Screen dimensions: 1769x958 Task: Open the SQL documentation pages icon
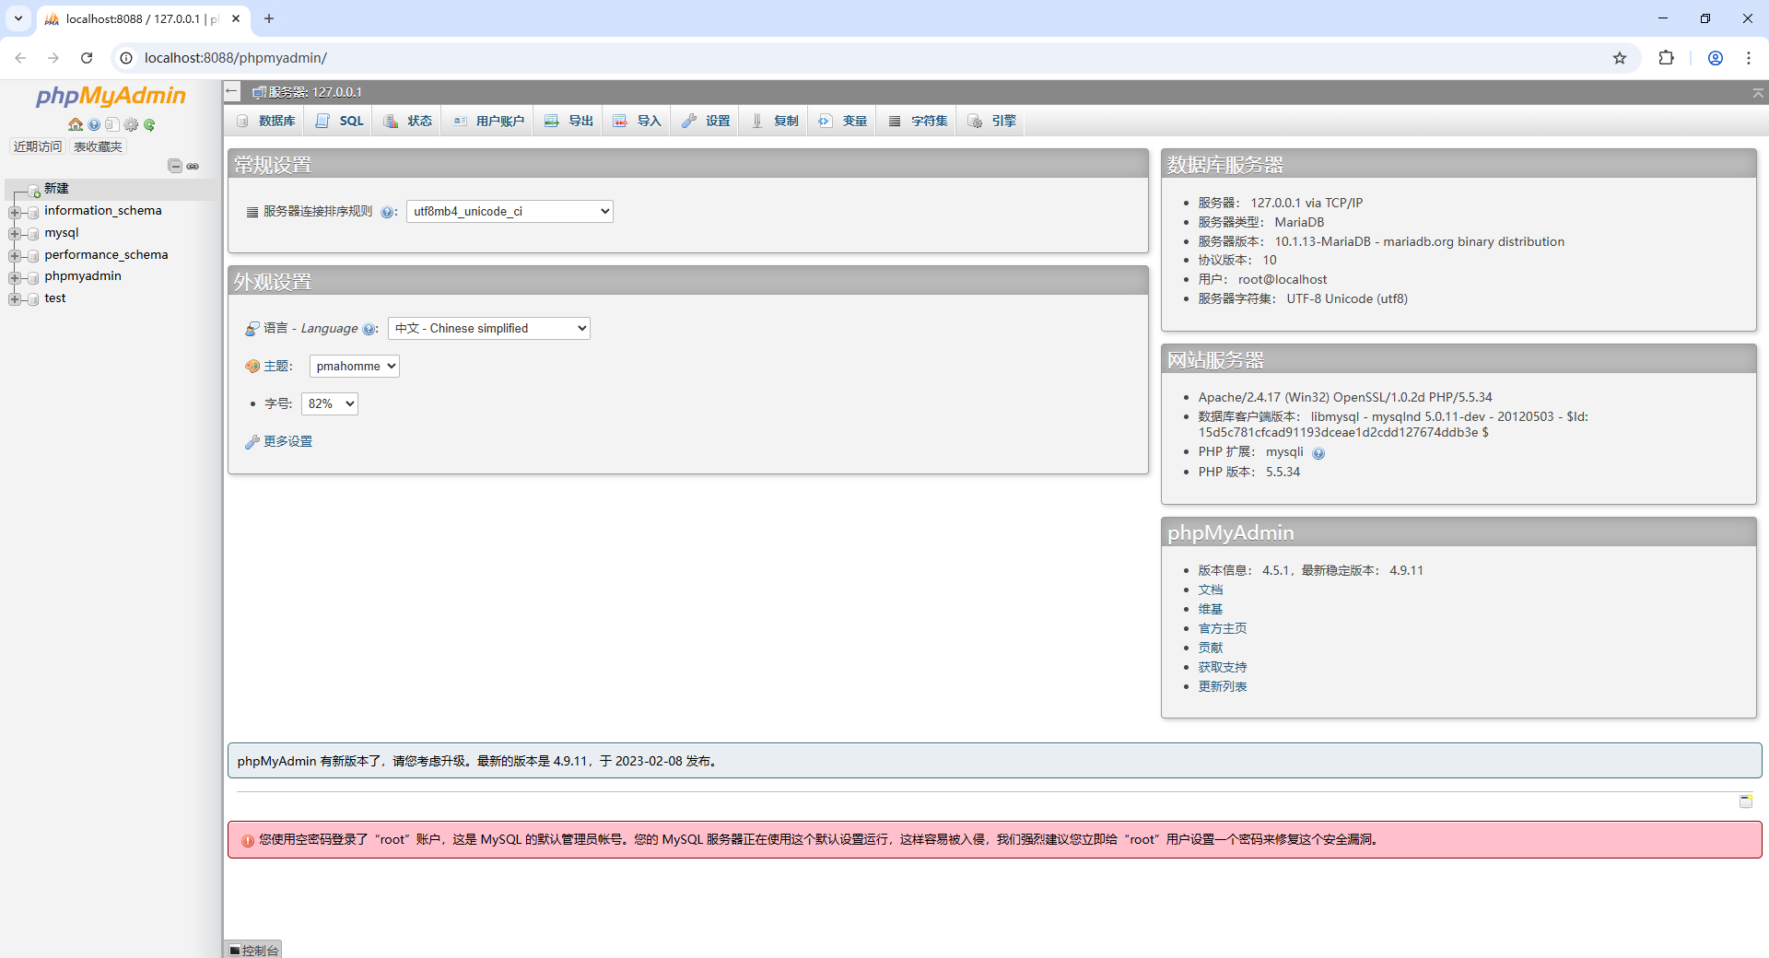click(x=112, y=124)
